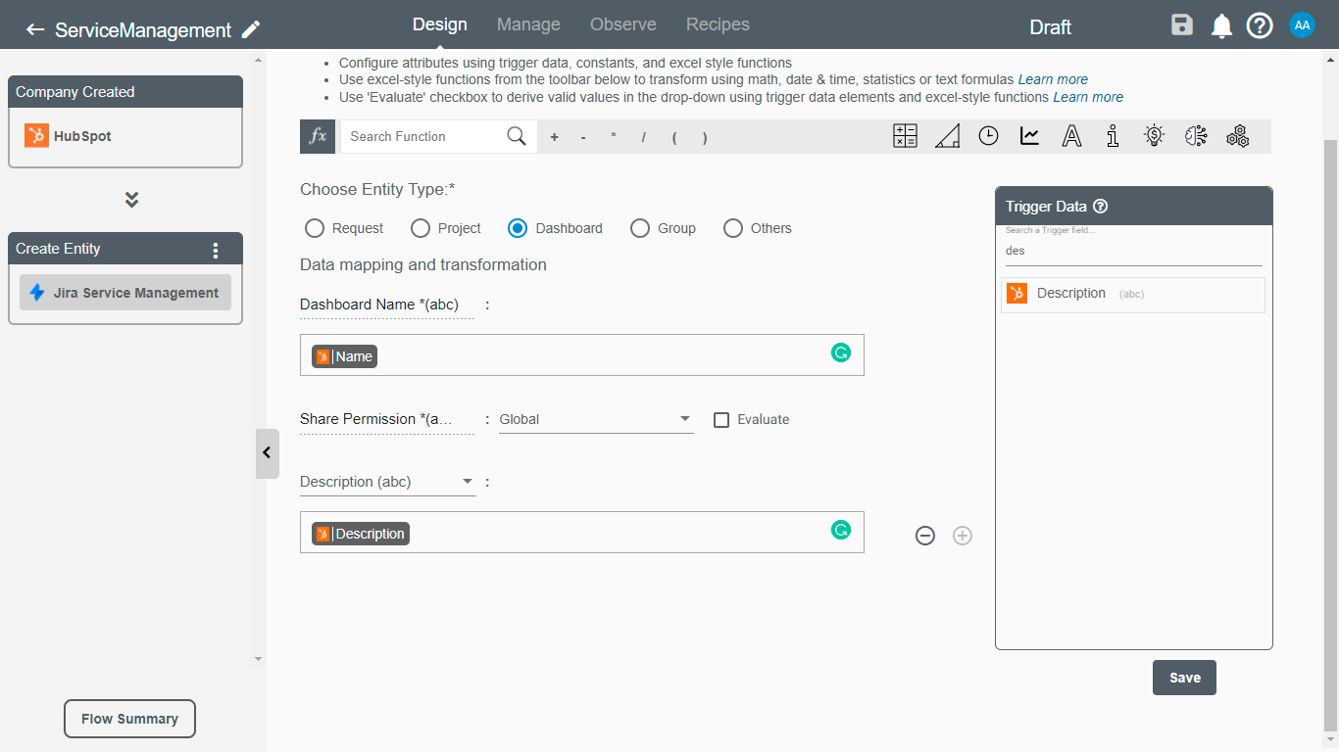Open the financial lightbulb functions icon
This screenshot has height=752, width=1339.
click(x=1155, y=136)
